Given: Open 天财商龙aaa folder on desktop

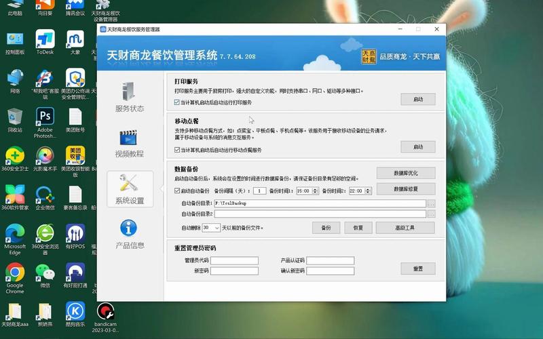Looking at the screenshot, I should [x=15, y=314].
